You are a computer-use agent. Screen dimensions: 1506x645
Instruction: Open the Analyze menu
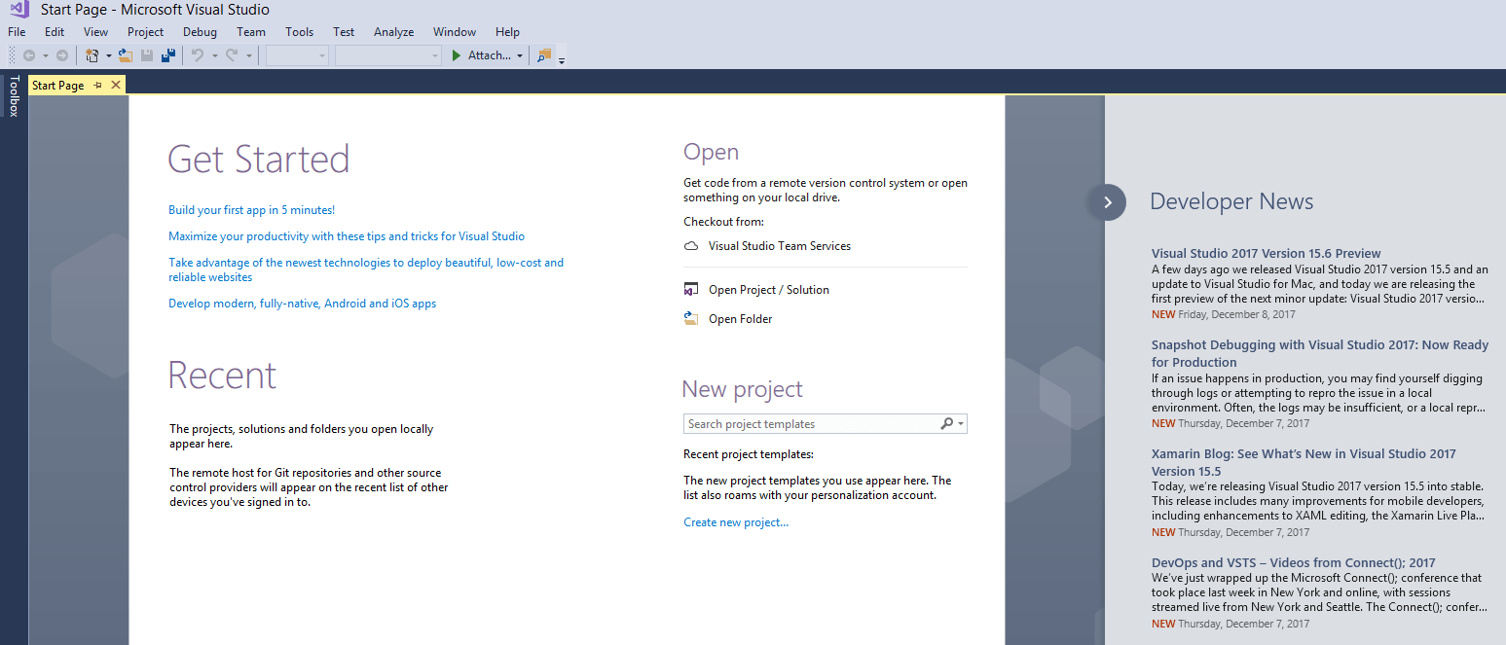coord(394,32)
